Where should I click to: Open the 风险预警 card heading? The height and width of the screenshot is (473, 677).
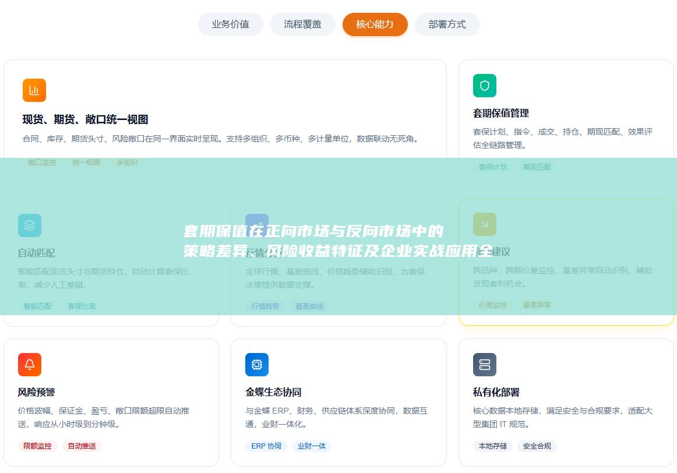(x=36, y=392)
